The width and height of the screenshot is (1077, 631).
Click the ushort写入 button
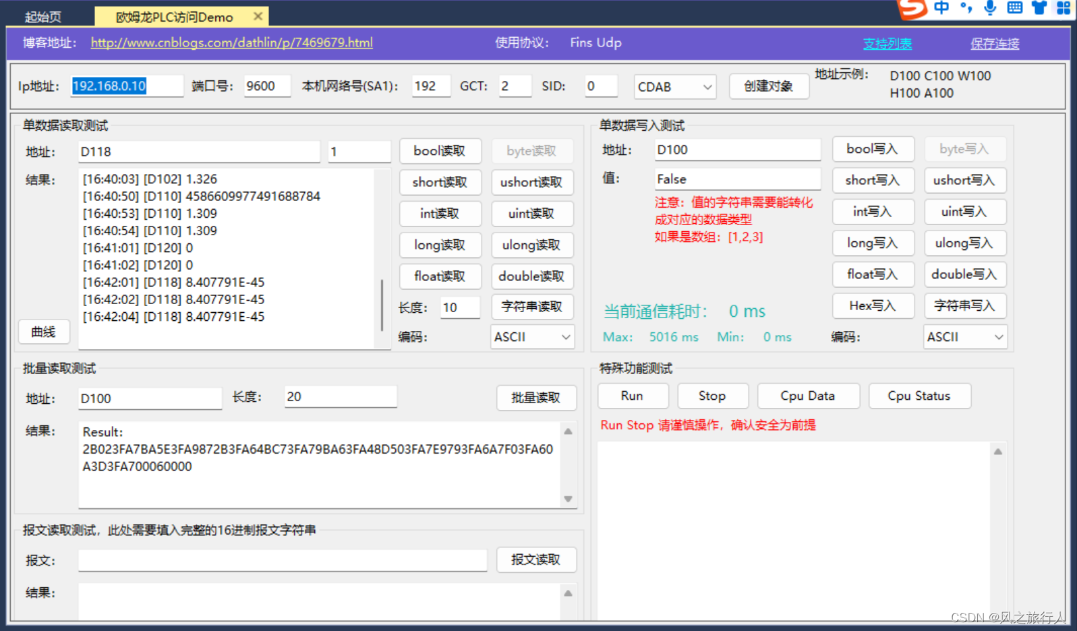(964, 180)
